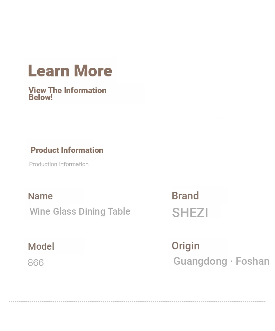
Task: Click the dashed divider above Product Information
Action: (137, 118)
